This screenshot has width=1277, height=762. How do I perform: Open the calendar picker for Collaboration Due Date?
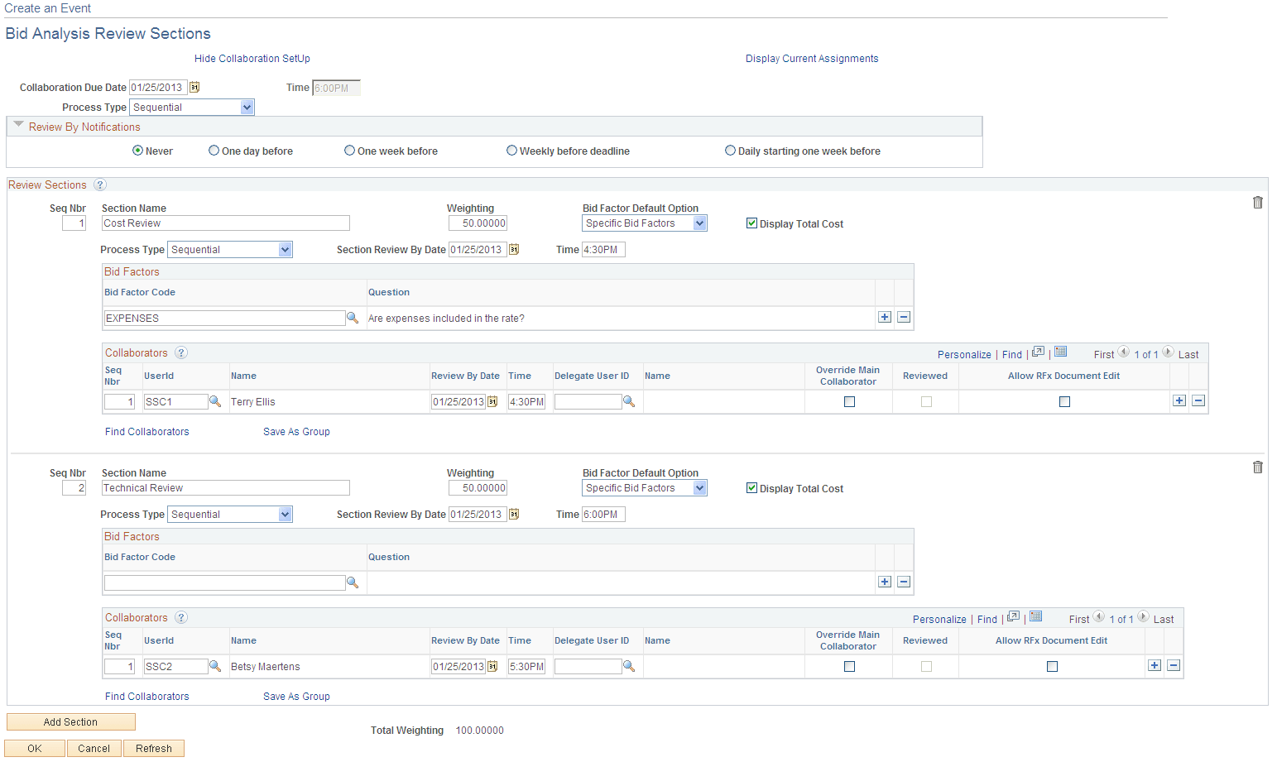[x=194, y=87]
